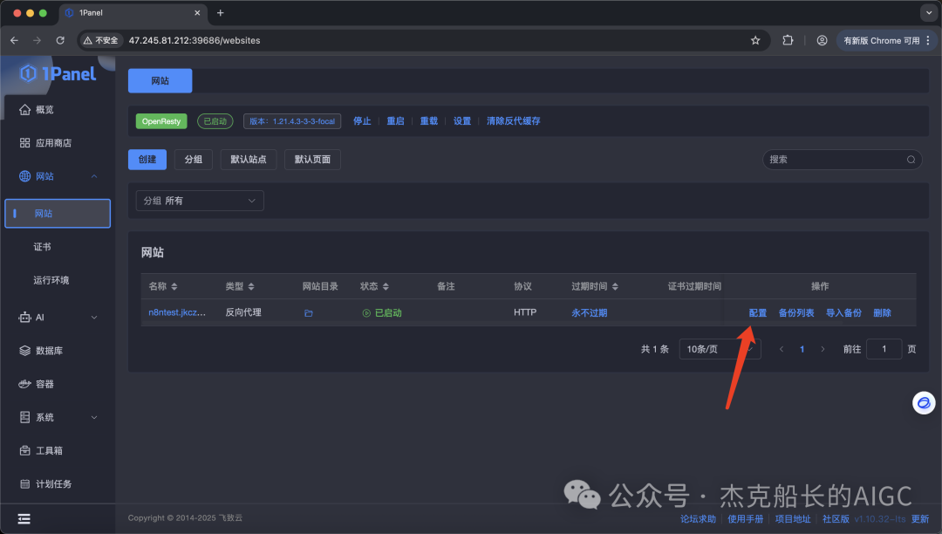This screenshot has height=534, width=942.
Task: Open a new Chrome tab
Action: (221, 12)
